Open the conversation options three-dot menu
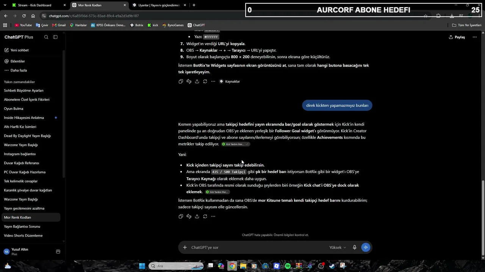 tap(474, 37)
